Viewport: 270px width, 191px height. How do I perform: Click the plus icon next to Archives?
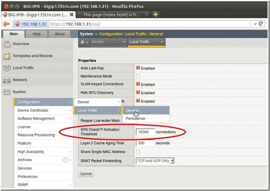pyautogui.click(x=66, y=160)
